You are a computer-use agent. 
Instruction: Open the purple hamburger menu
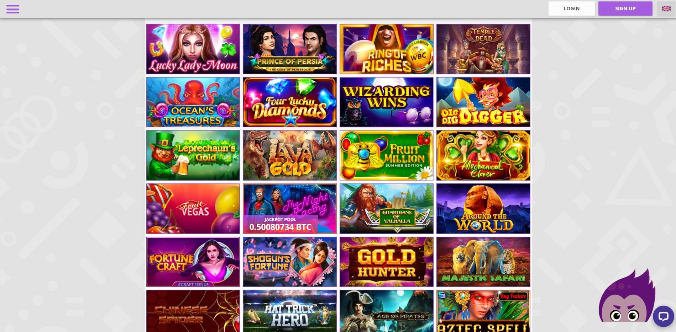(12, 9)
